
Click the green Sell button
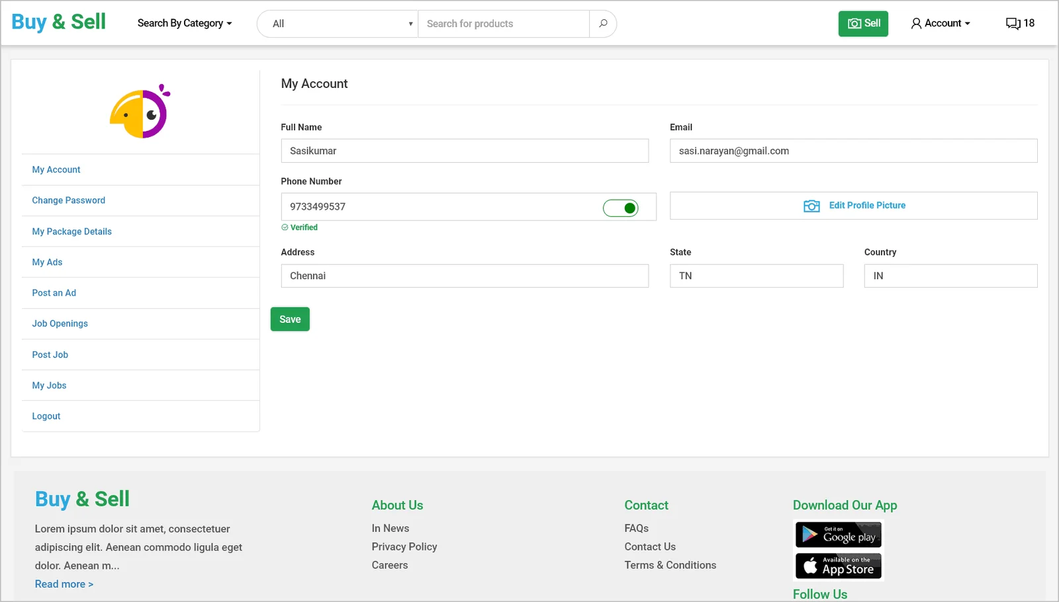pos(863,24)
